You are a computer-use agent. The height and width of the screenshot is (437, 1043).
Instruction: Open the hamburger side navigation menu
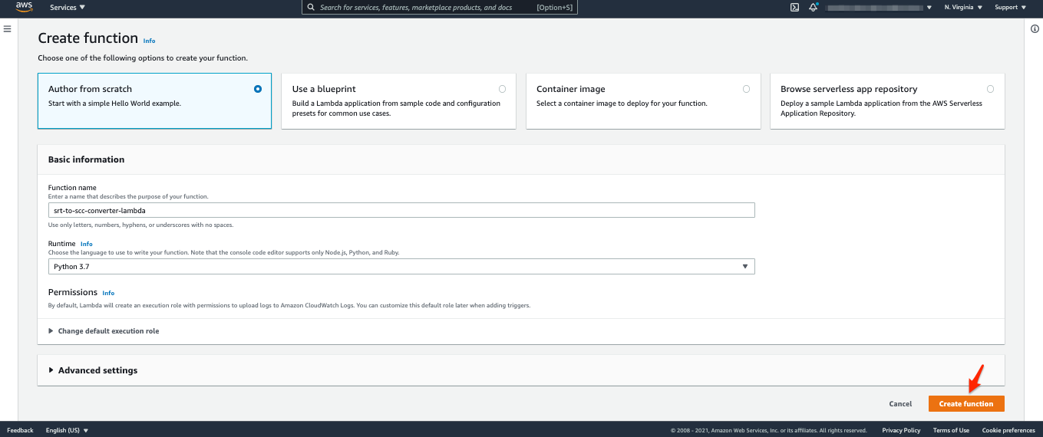(7, 28)
